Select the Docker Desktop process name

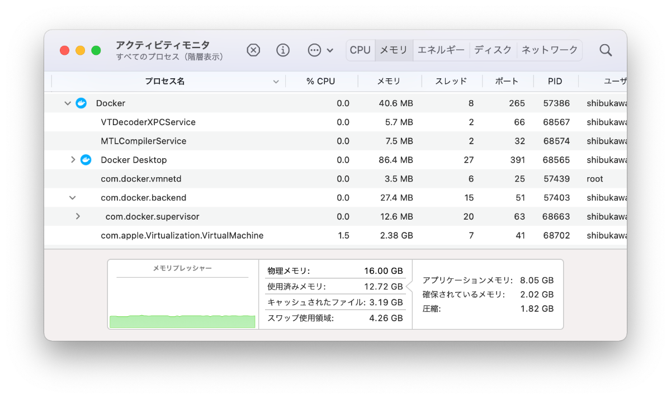tap(134, 160)
